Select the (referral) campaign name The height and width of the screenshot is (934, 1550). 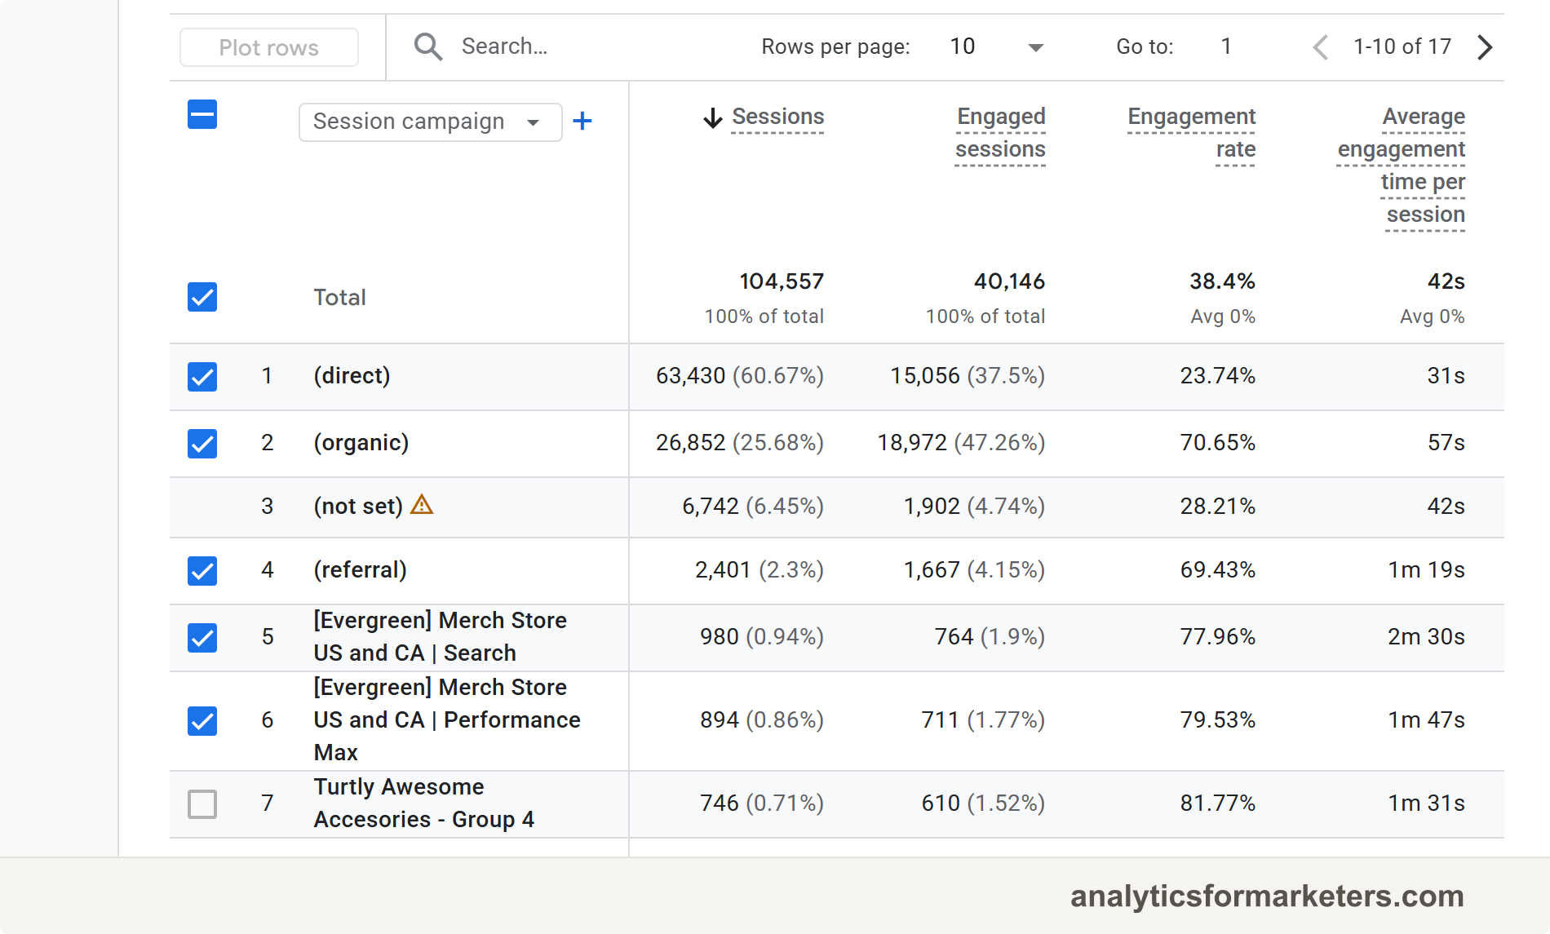tap(360, 570)
